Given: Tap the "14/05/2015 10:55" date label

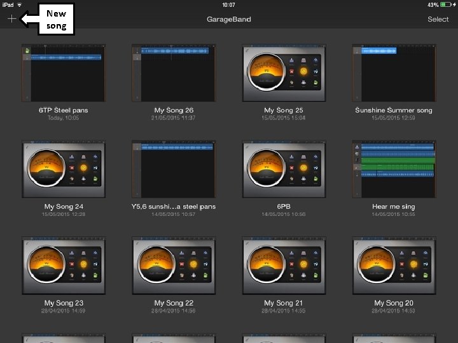Looking at the screenshot, I should (394, 215).
